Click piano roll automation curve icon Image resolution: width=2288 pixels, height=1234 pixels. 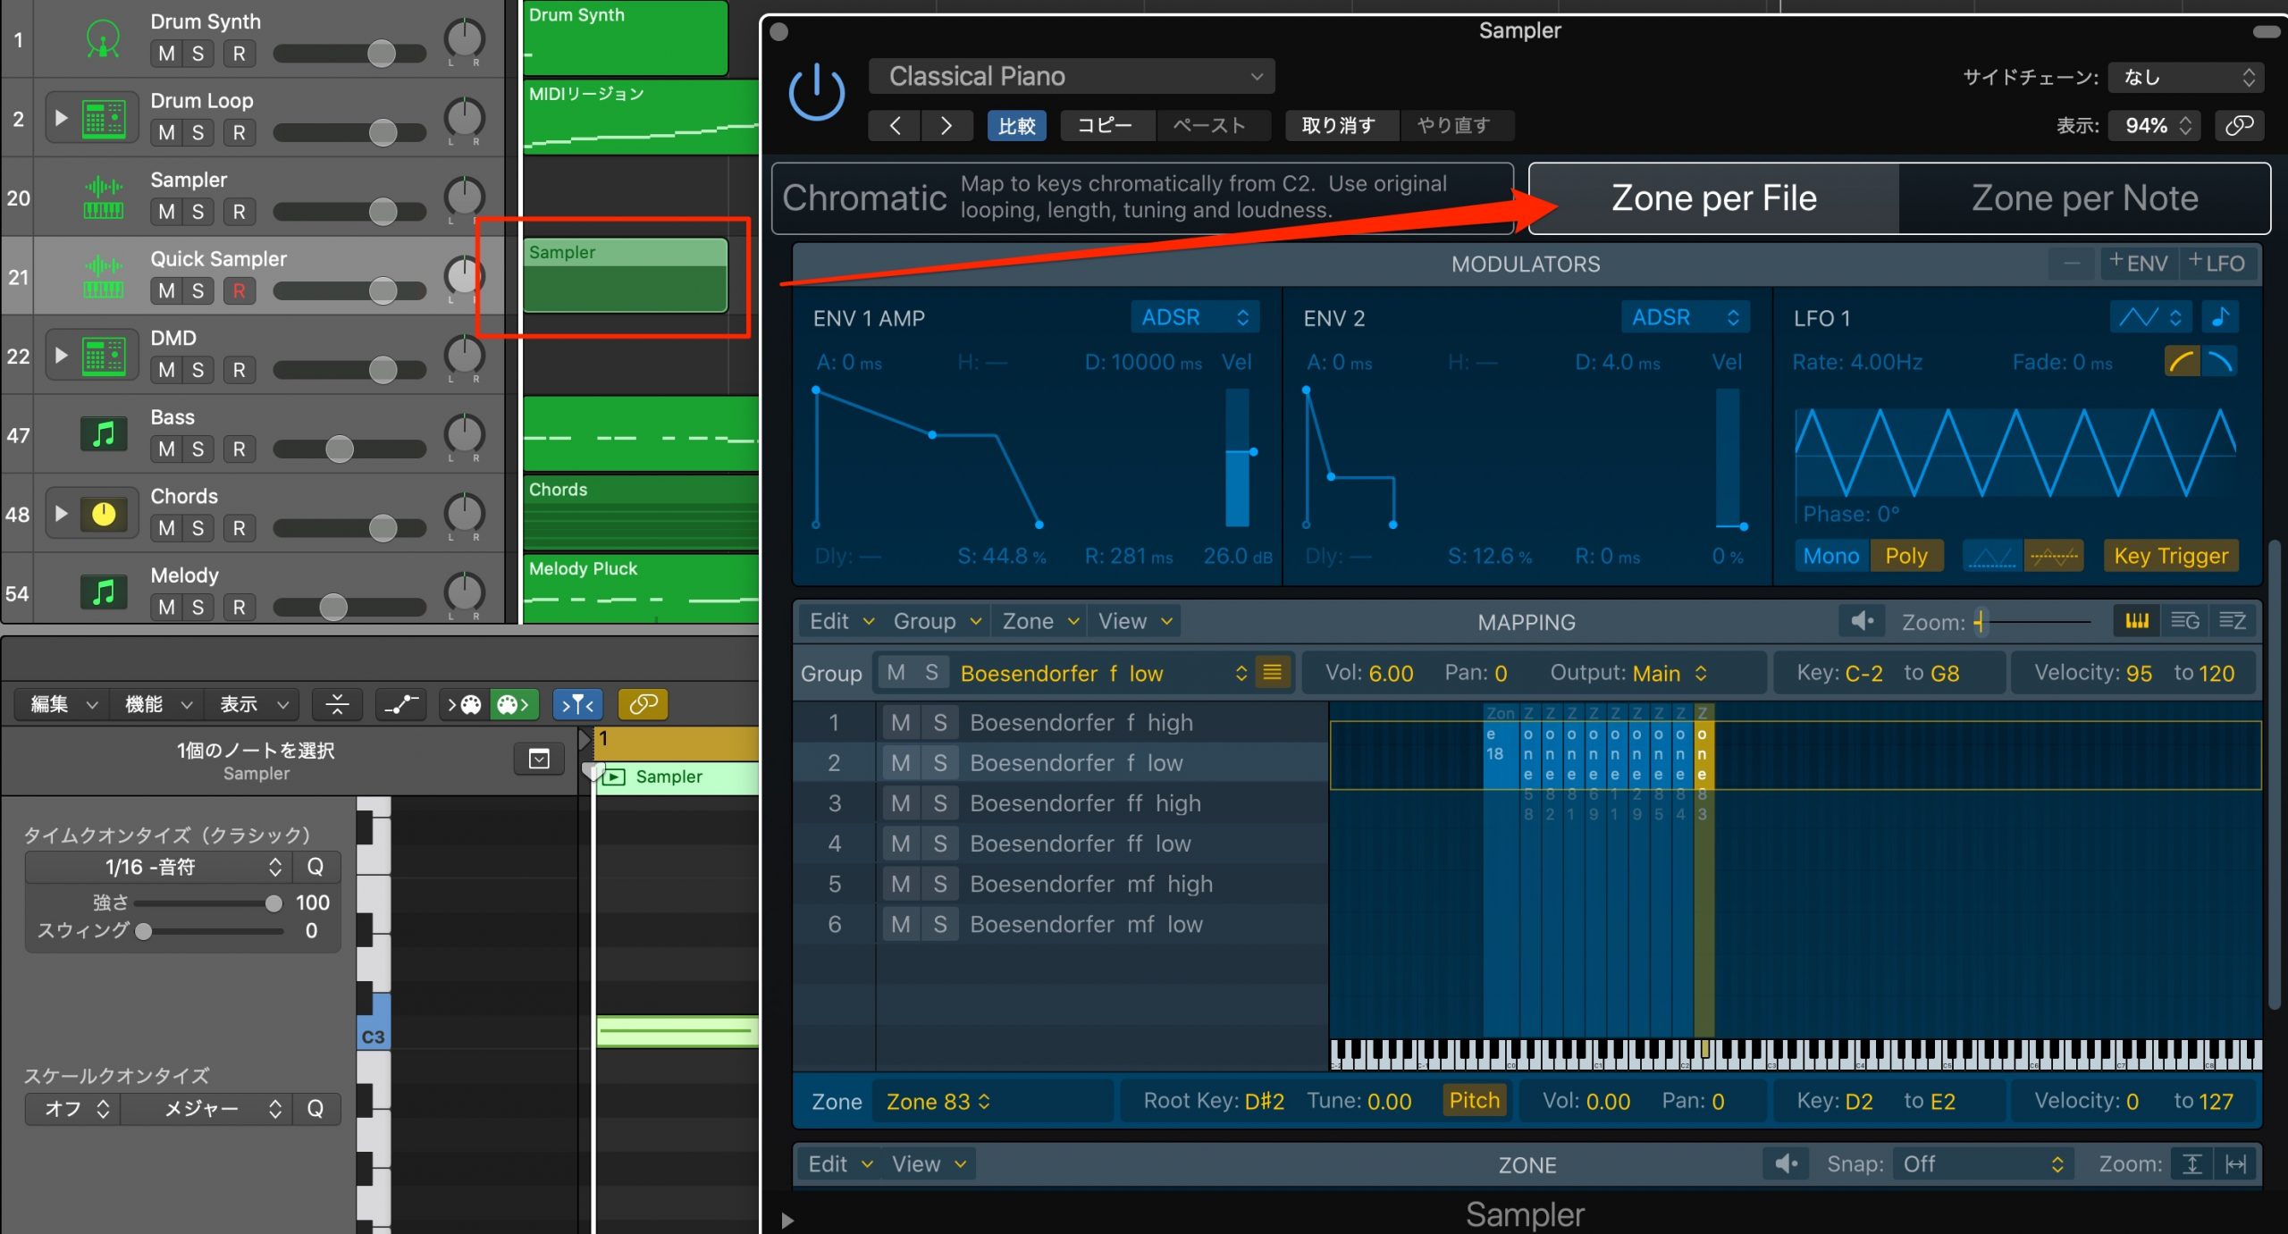coord(401,705)
